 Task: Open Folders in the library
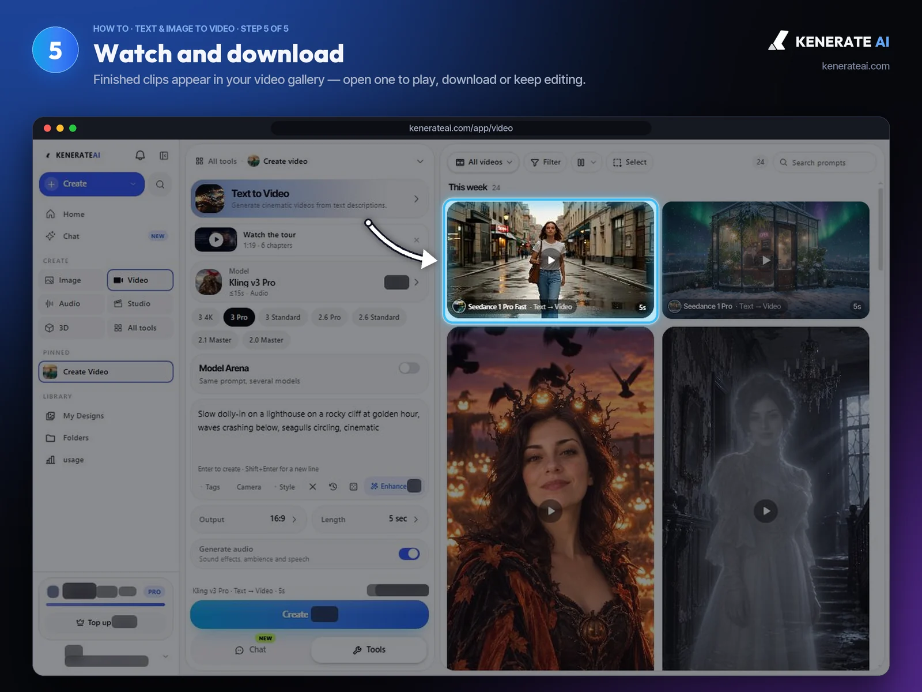107,438
